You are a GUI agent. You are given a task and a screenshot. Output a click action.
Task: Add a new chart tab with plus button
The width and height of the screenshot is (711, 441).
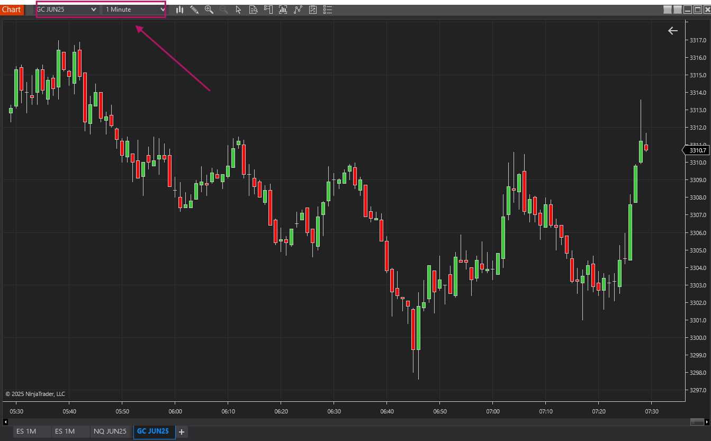coord(182,432)
